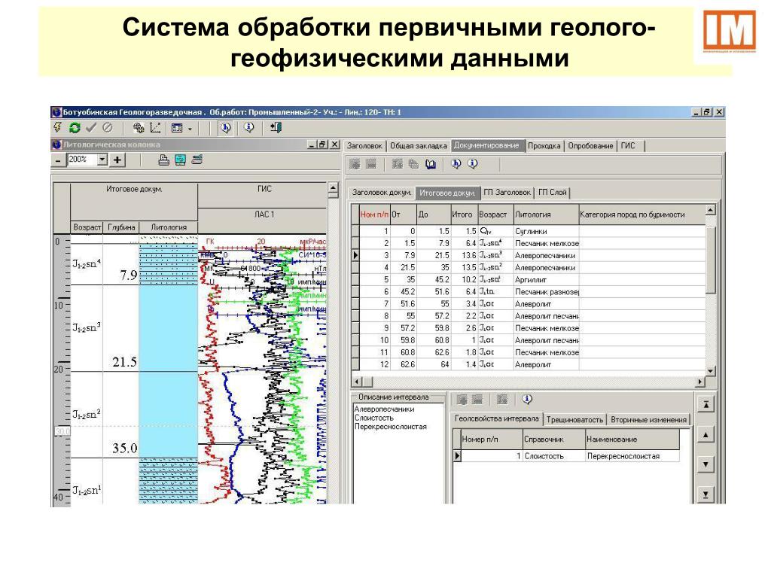Click the lightning bolt icon in main toolbar

coord(57,128)
